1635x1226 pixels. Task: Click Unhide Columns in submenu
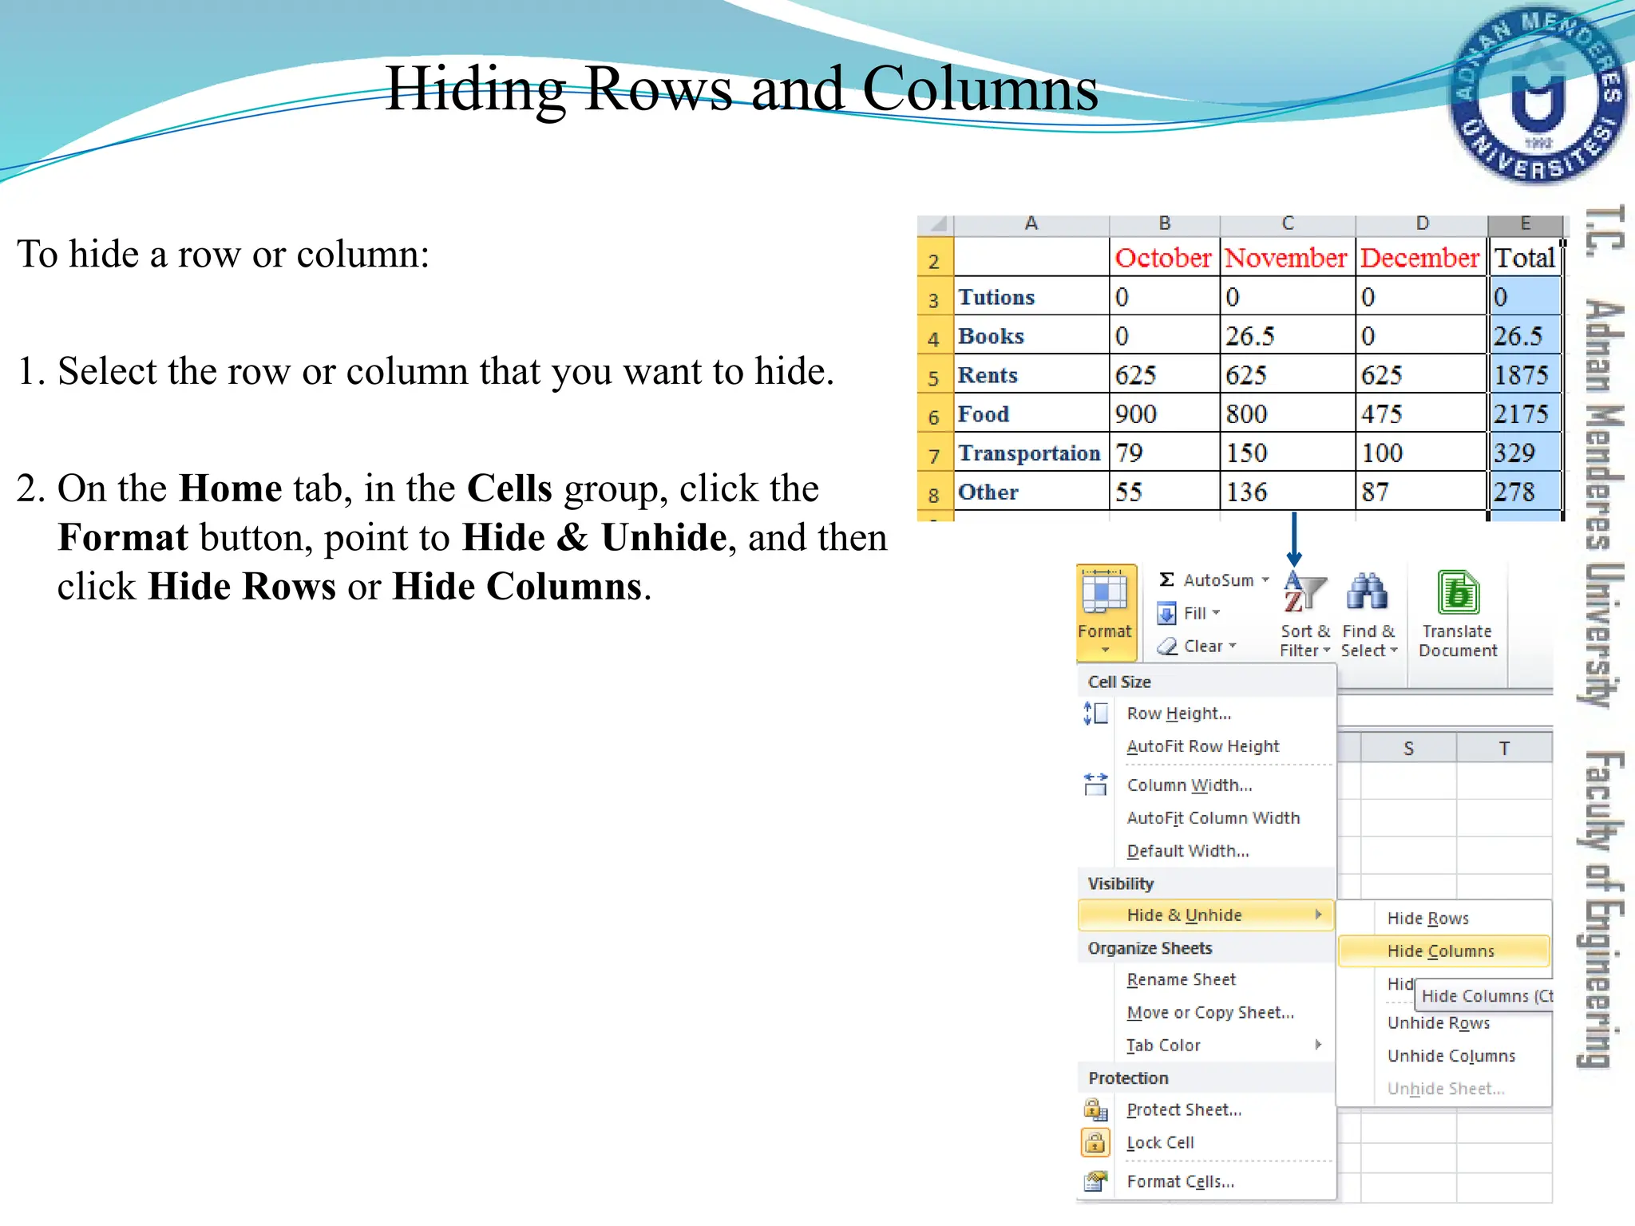tap(1444, 1056)
